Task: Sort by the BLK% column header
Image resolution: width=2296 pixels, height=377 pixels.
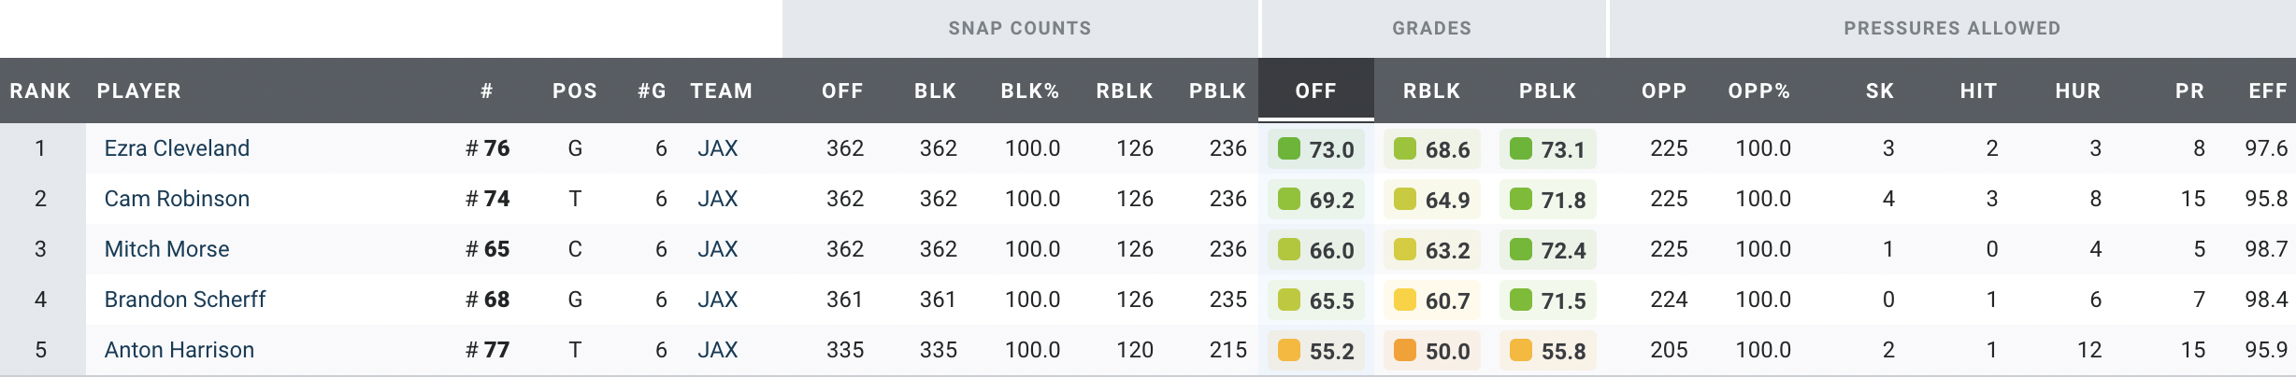Action: [1029, 91]
